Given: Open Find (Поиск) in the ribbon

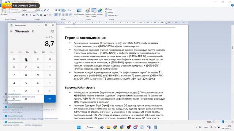Looking at the screenshot, I should [x=109, y=9].
